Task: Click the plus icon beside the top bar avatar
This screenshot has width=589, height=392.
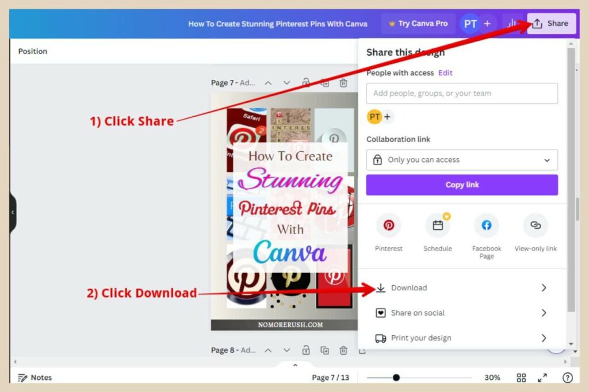Action: [x=487, y=24]
